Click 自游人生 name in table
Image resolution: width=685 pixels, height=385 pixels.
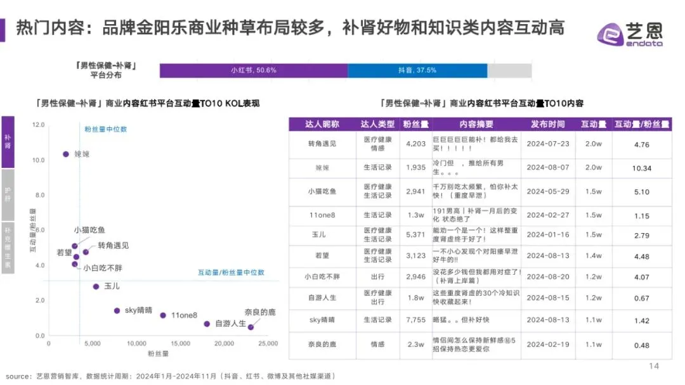click(x=322, y=298)
